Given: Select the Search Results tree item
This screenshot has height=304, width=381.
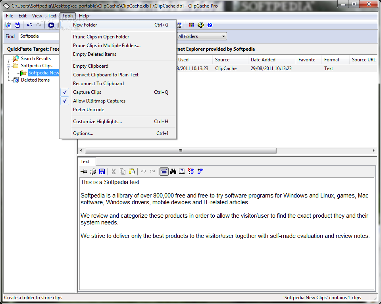Looking at the screenshot, I should coord(36,59).
